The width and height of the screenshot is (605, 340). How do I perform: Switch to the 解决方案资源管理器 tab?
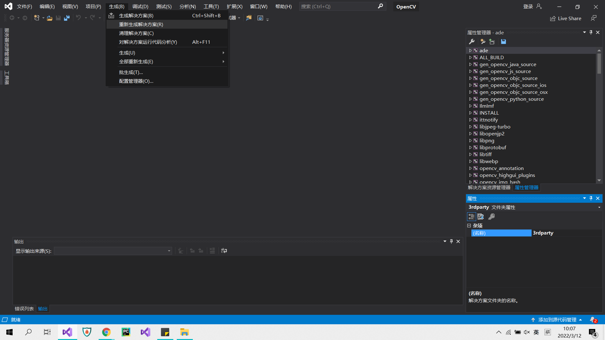[x=489, y=188]
